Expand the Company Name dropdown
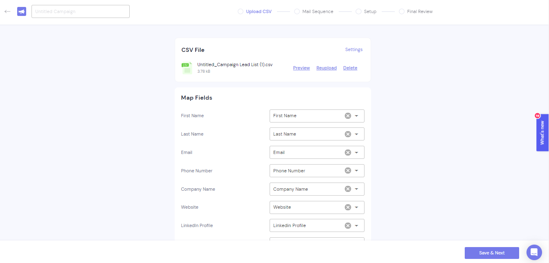The height and width of the screenshot is (263, 549). pyautogui.click(x=357, y=189)
